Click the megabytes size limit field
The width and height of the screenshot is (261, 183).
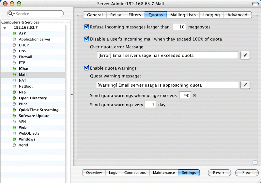pyautogui.click(x=179, y=27)
